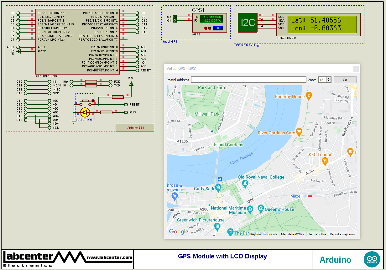
Task: Open the Terms of Use link
Action: [317, 234]
